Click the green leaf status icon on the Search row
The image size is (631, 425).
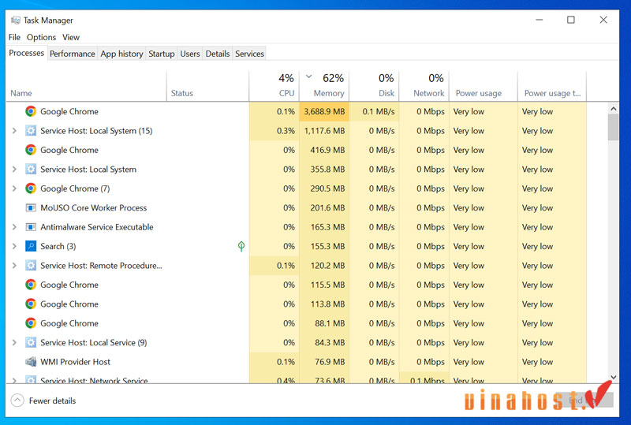(x=241, y=247)
